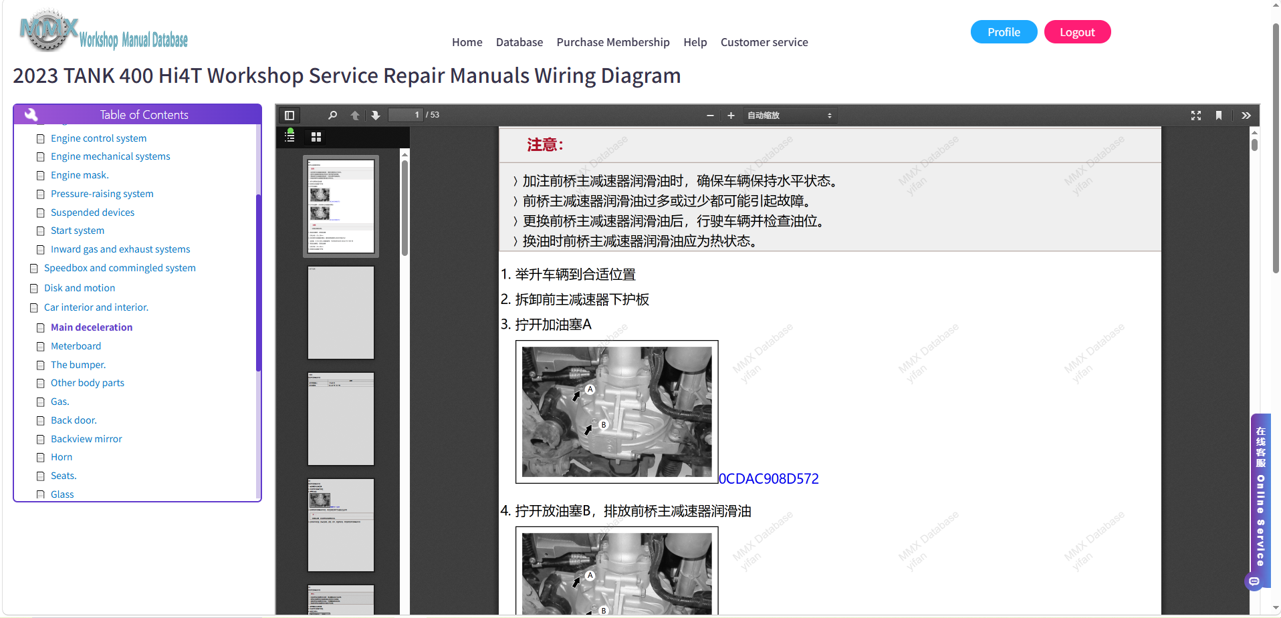The height and width of the screenshot is (618, 1281).
Task: Open Start system entry
Action: 78,230
